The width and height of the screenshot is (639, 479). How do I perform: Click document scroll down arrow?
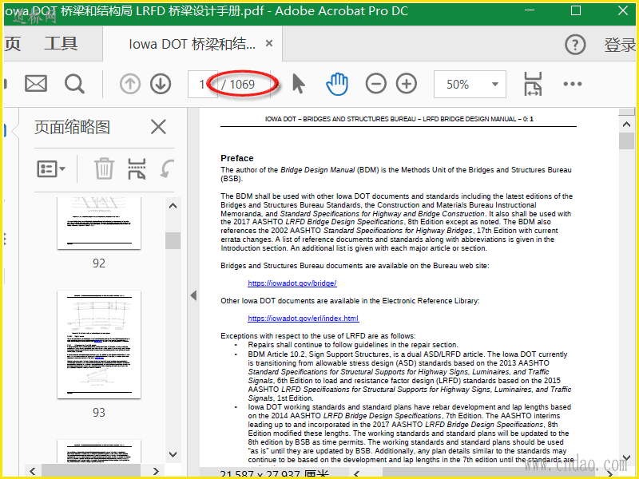[626, 458]
